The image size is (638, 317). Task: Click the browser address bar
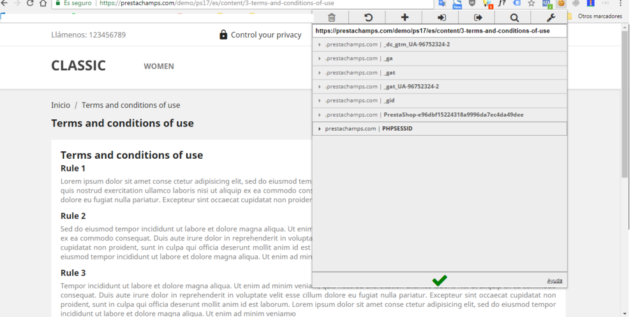(x=242, y=3)
